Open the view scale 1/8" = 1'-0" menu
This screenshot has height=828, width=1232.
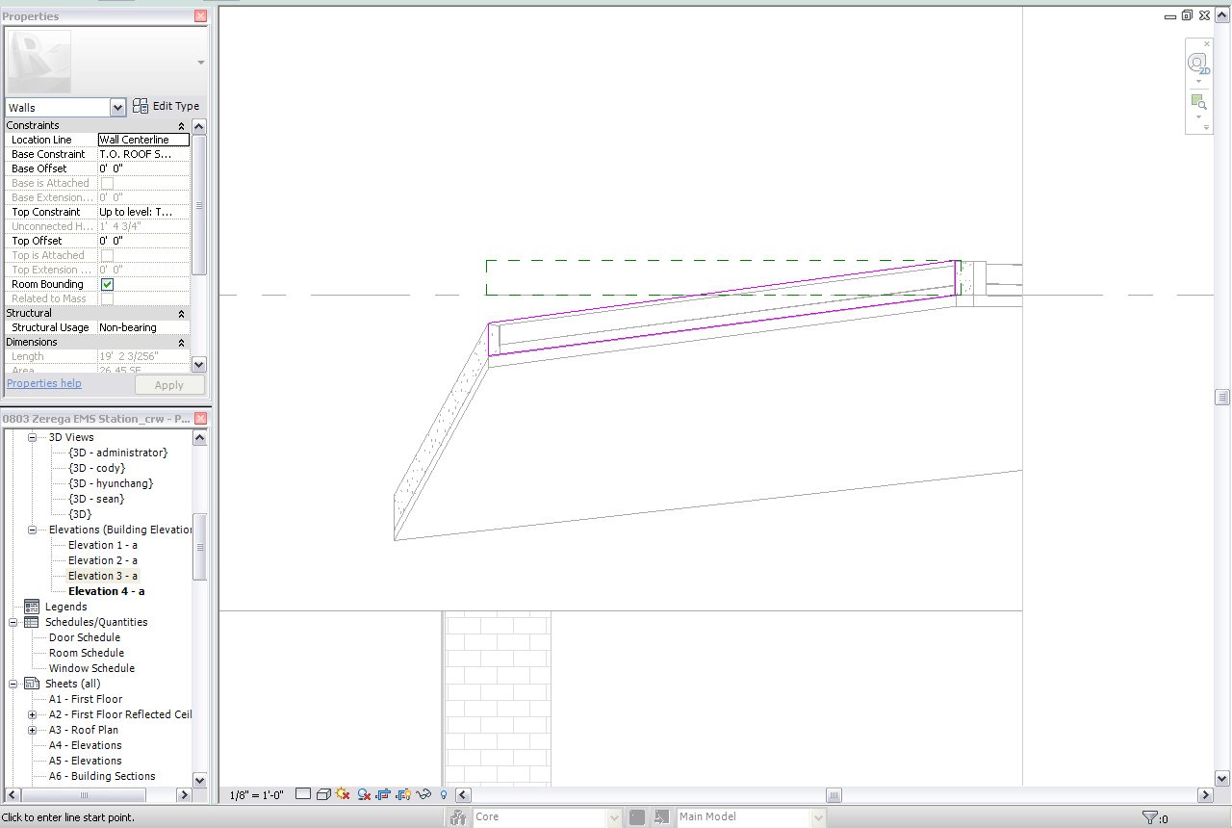tap(257, 795)
